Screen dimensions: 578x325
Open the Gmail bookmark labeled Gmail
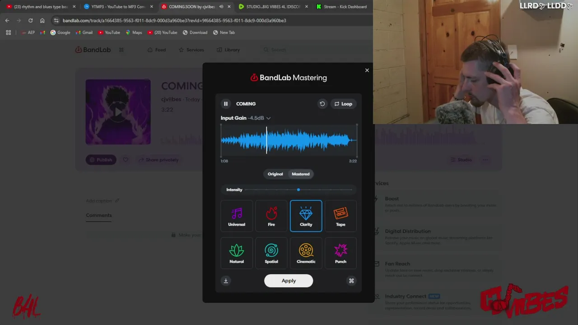point(84,32)
